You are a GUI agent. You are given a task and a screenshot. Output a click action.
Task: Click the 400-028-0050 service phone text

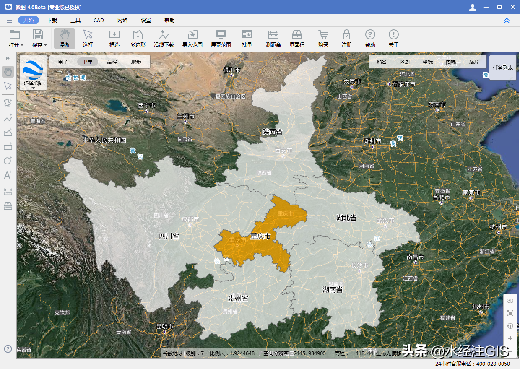tap(493, 364)
